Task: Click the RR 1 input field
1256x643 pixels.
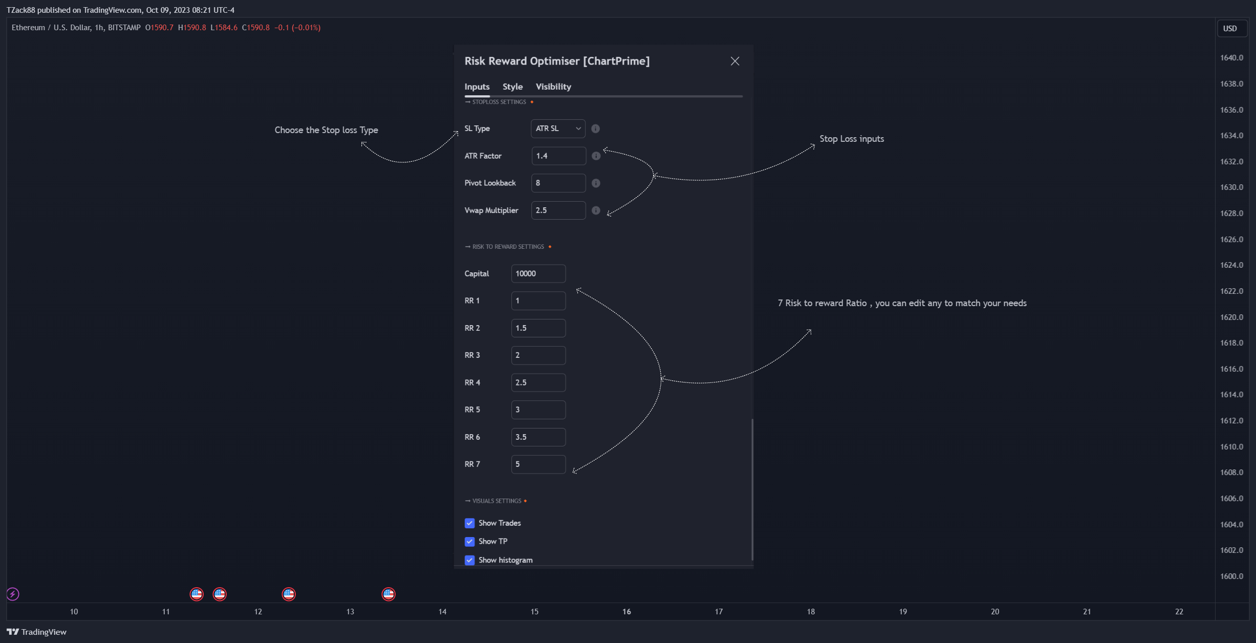Action: (x=538, y=301)
